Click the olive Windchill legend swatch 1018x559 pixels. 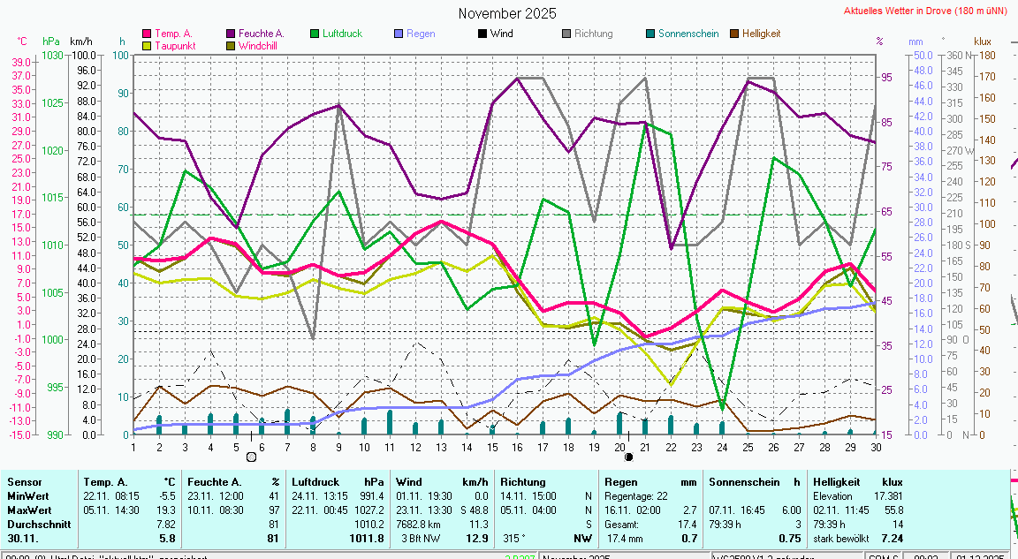pos(231,45)
